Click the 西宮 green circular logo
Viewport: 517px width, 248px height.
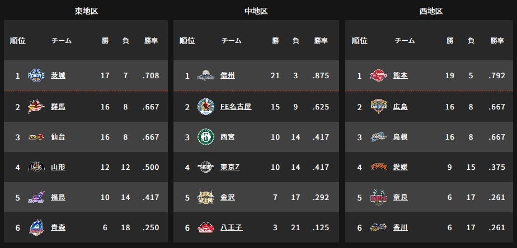click(206, 137)
